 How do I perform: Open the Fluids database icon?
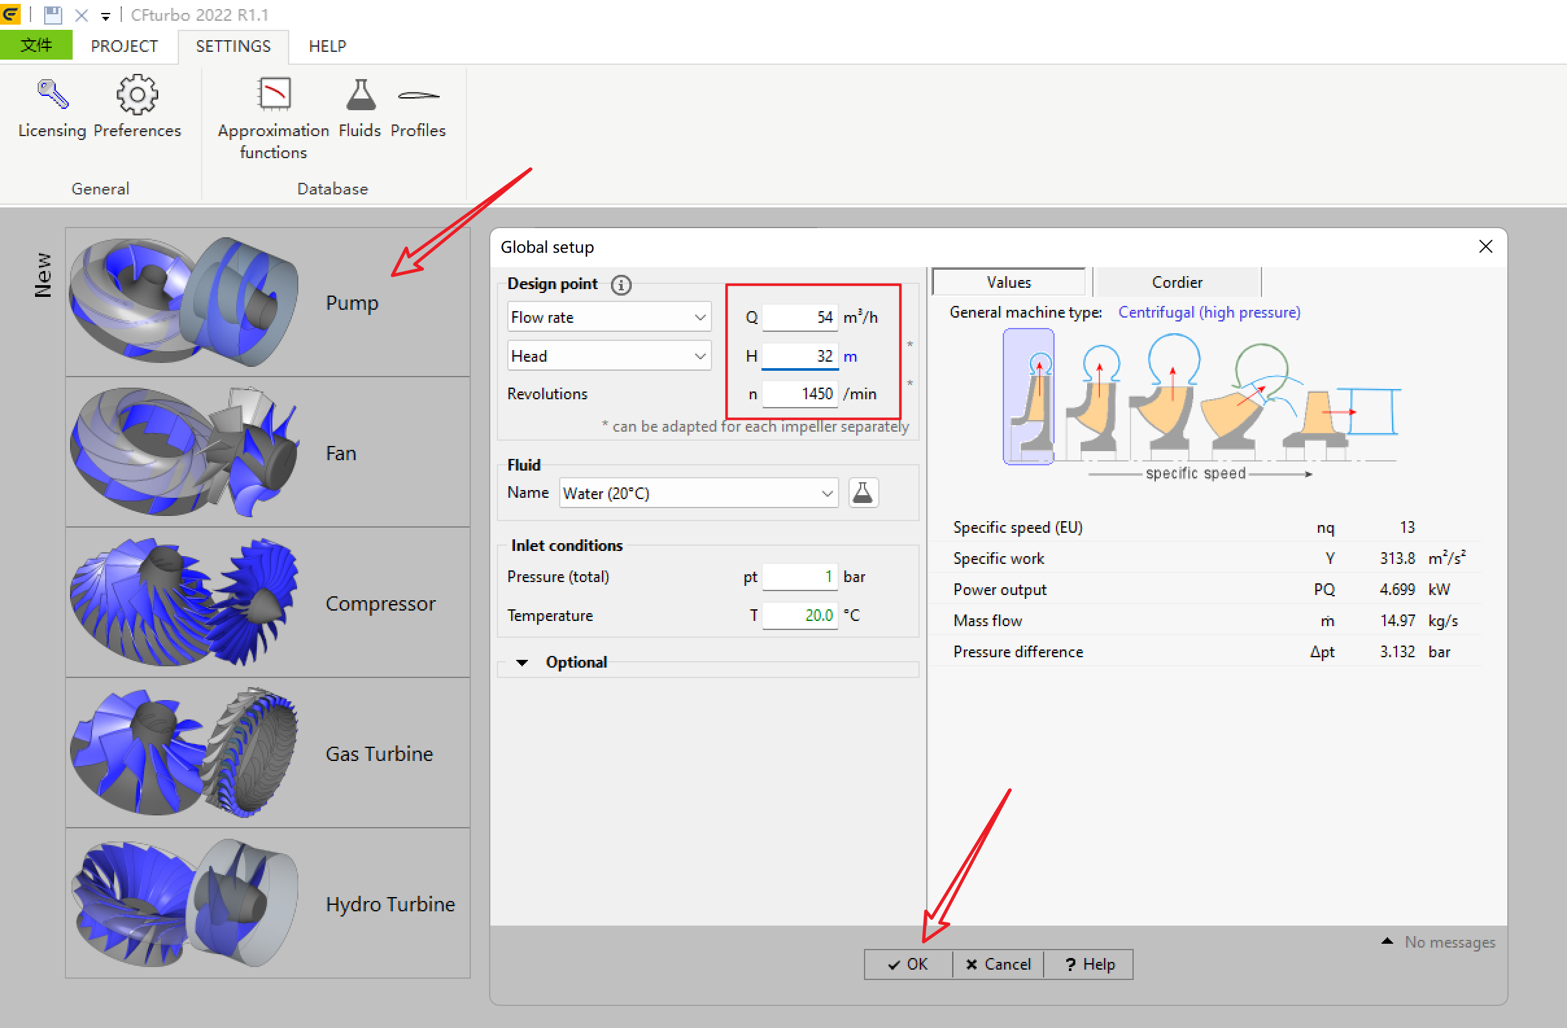pyautogui.click(x=360, y=95)
